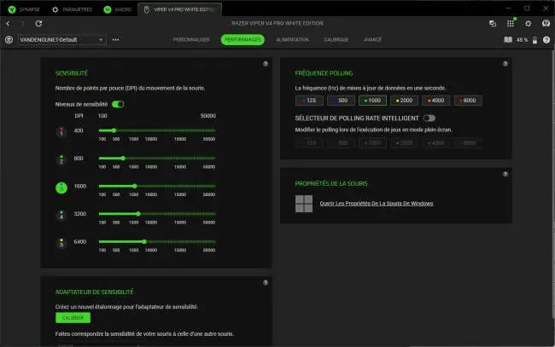Enable the Sélecteur de polling rate intelligent switch
555x347 pixels.
tap(429, 118)
